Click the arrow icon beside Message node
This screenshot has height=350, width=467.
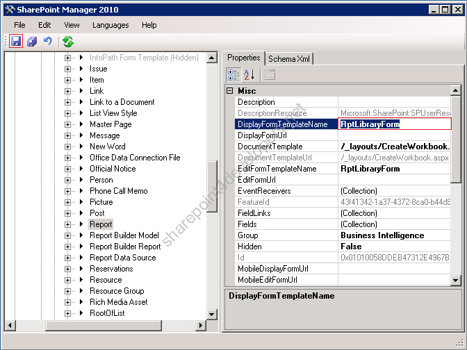click(x=81, y=135)
